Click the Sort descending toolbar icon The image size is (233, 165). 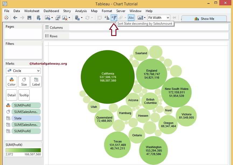pyautogui.click(x=114, y=18)
